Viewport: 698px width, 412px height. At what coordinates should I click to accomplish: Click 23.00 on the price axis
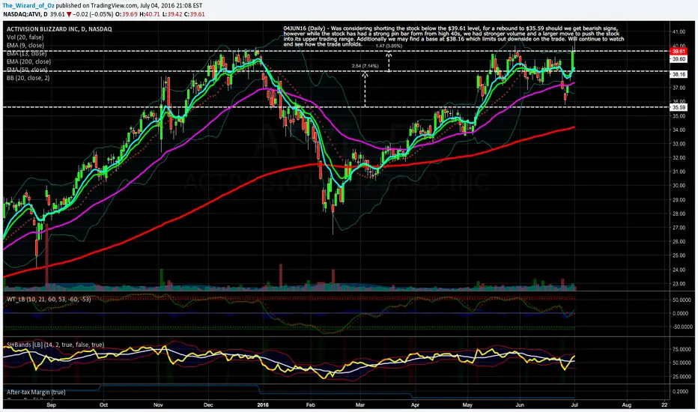pos(679,284)
